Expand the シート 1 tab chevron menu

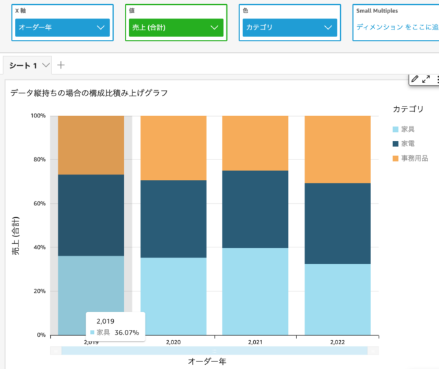point(45,65)
